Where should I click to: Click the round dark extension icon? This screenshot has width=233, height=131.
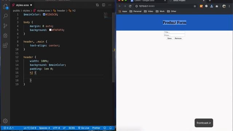(206, 6)
